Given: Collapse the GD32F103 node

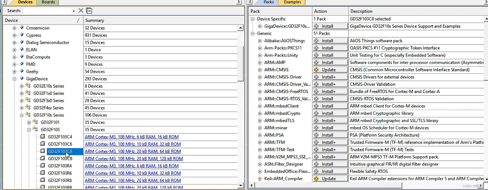Looking at the screenshot, I should click(x=29, y=130).
